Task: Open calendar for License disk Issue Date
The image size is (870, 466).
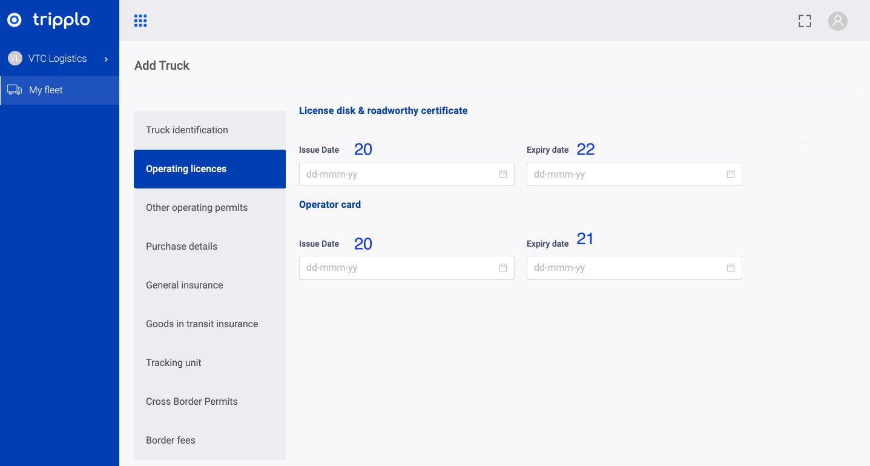Action: [x=503, y=174]
